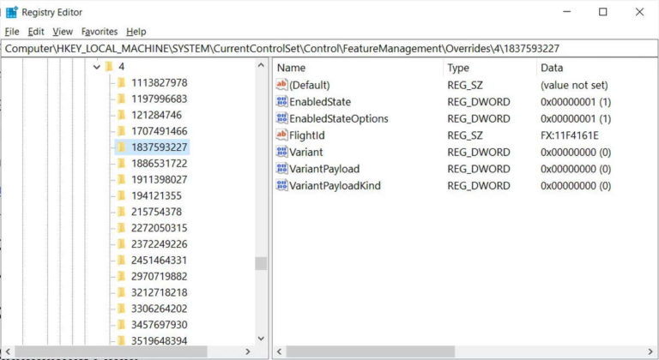Select registry key 2451464331 in tree
The image size is (659, 360).
[159, 260]
